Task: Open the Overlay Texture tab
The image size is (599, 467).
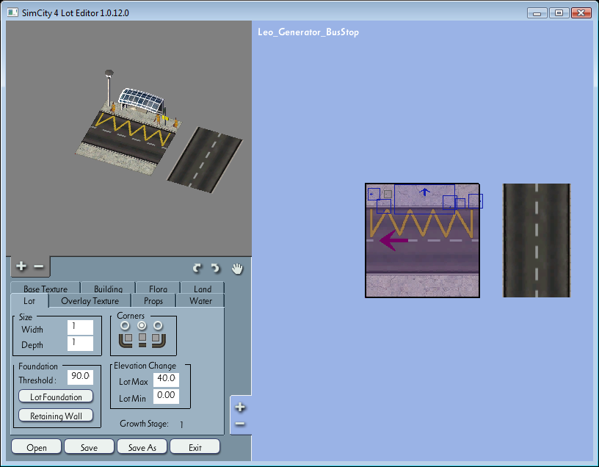Action: (x=90, y=301)
